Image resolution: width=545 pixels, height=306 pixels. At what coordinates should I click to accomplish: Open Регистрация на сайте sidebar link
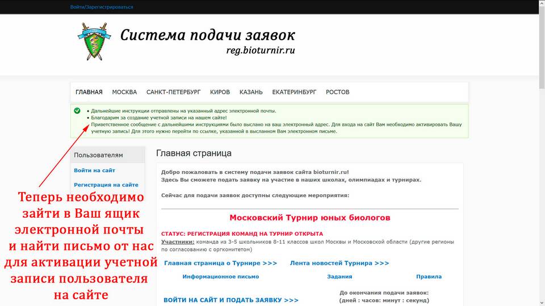coord(106,185)
